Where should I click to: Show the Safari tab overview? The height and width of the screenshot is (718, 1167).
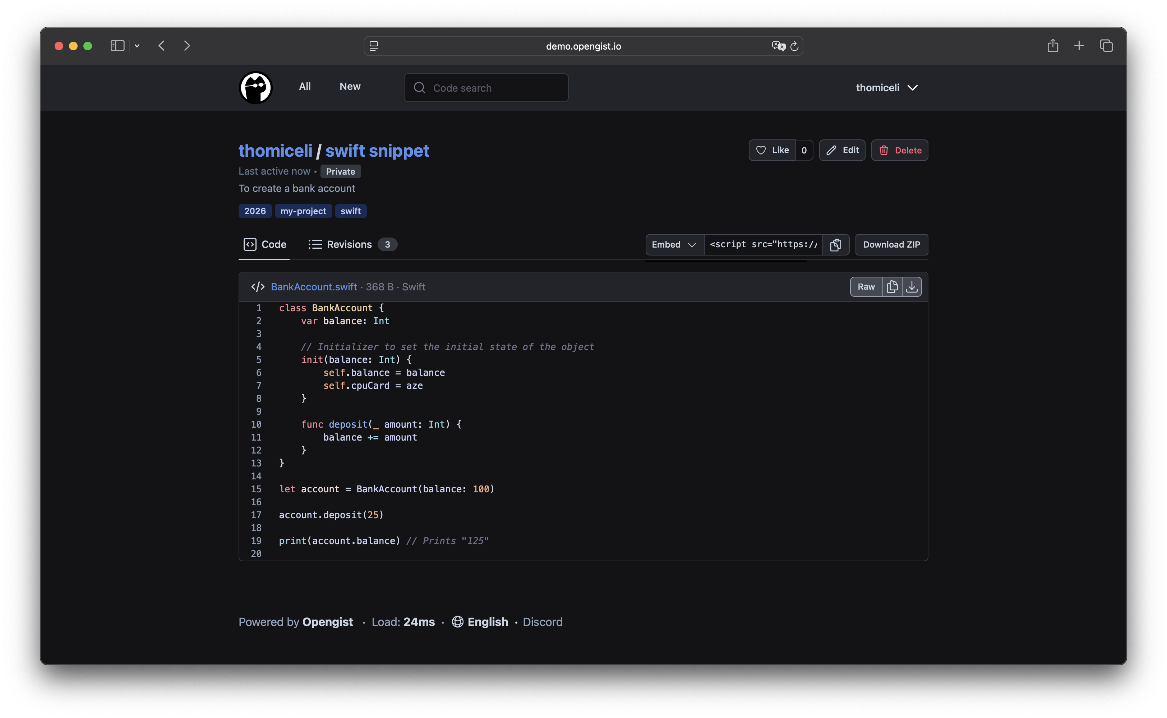click(1106, 46)
